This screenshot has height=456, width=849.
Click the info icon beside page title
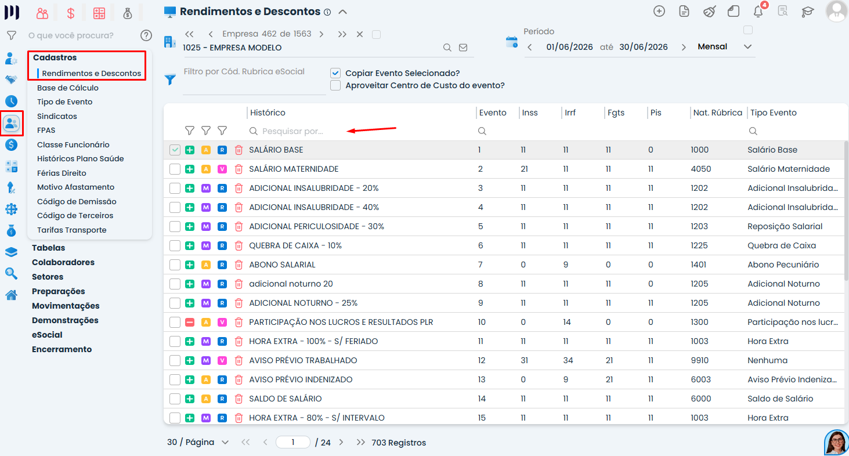[327, 12]
